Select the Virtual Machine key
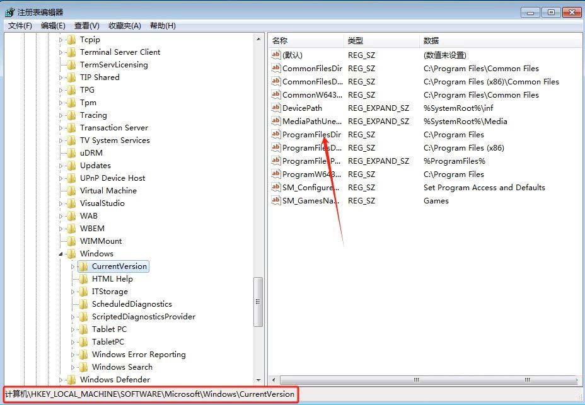Image resolution: width=585 pixels, height=405 pixels. [108, 191]
